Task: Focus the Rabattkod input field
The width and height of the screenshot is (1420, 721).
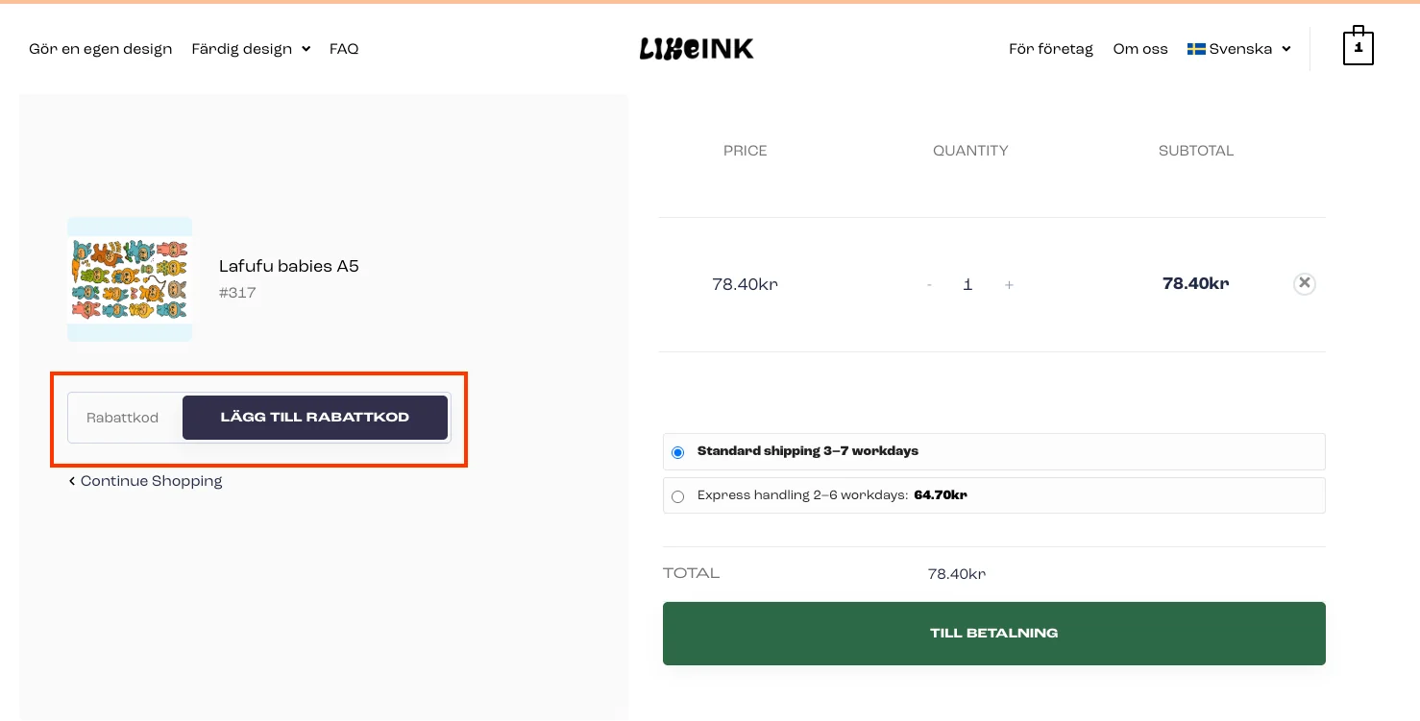Action: click(124, 418)
